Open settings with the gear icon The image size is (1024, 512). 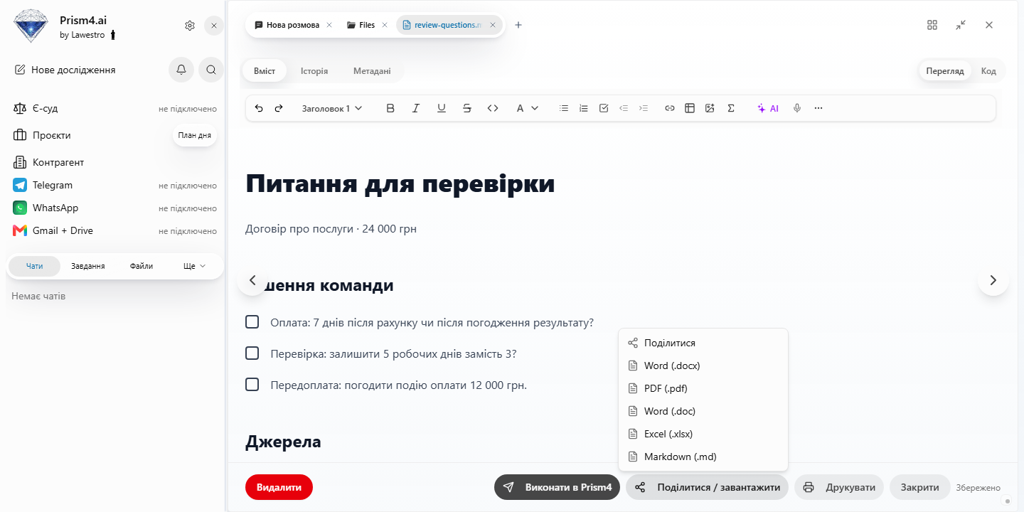[190, 26]
